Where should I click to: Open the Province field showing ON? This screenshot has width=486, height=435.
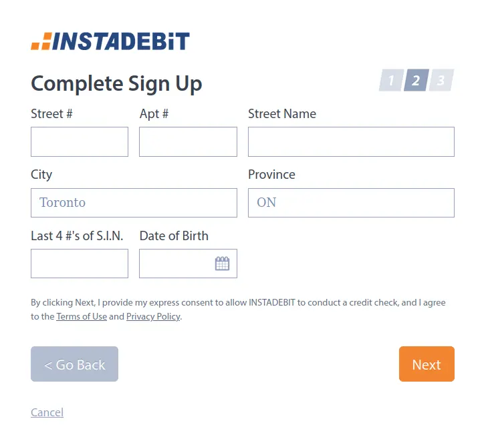tap(351, 203)
